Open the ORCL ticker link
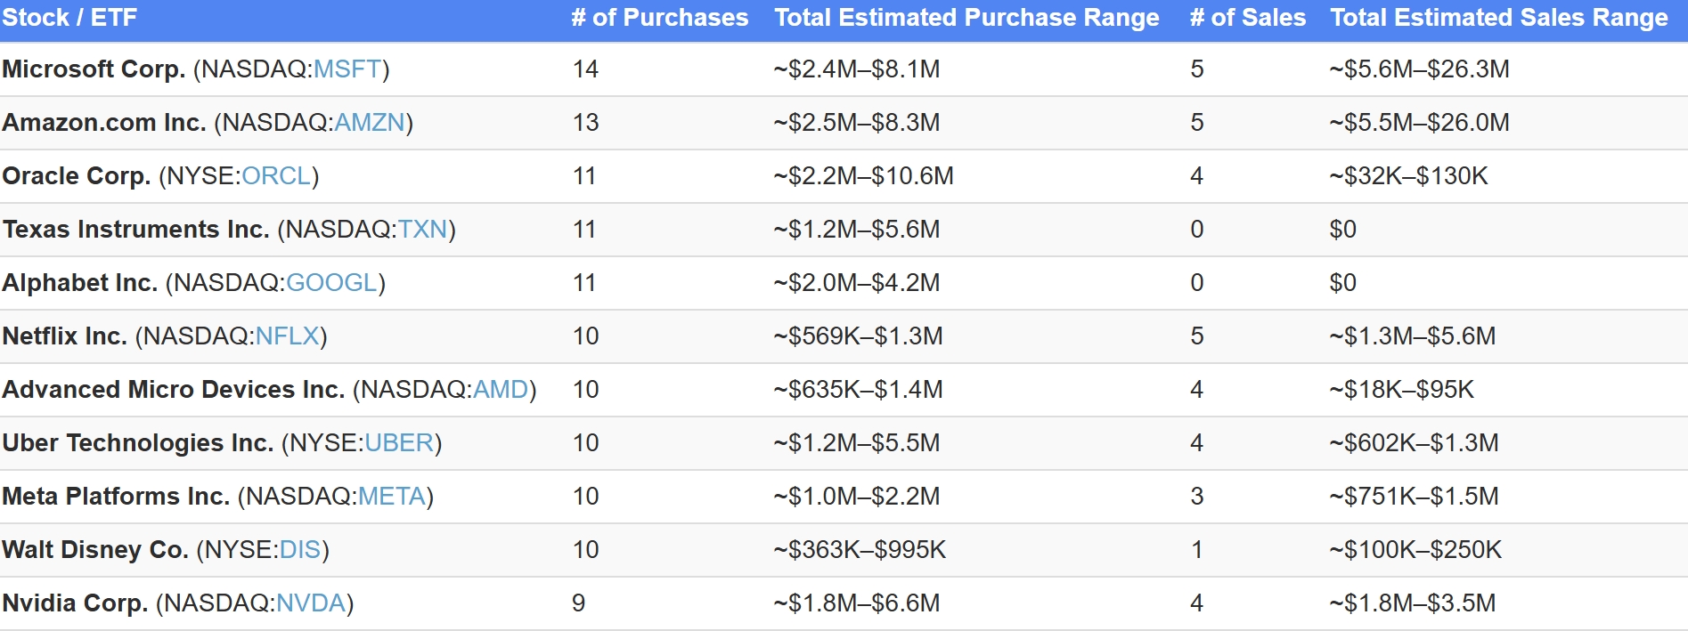 276,176
